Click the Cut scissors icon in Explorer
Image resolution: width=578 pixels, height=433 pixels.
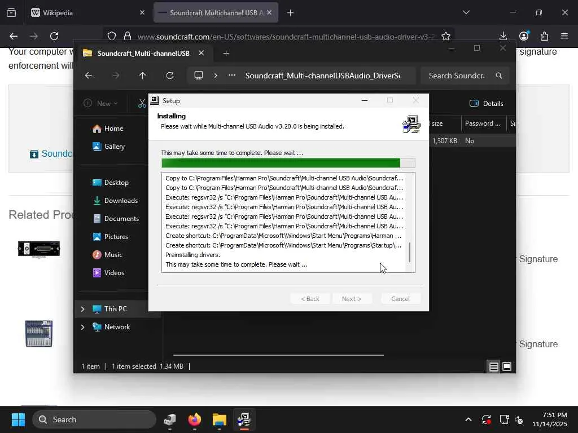coord(142,104)
